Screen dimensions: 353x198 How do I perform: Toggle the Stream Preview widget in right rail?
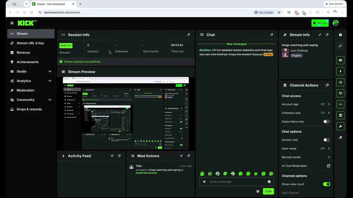[x=340, y=60]
